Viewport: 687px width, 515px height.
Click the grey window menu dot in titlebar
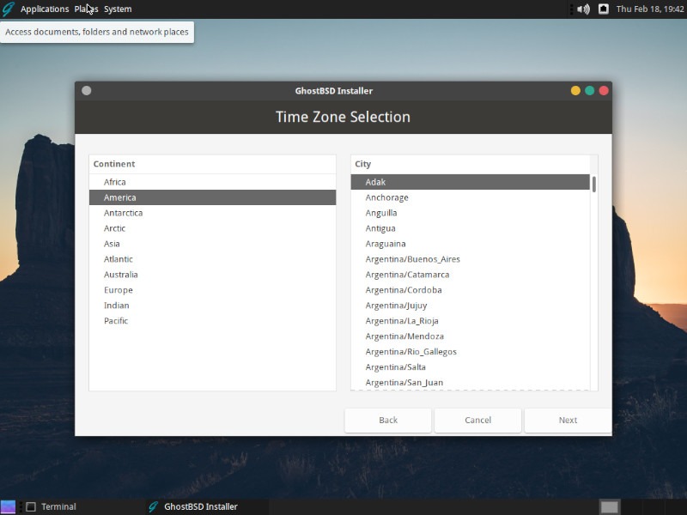pyautogui.click(x=86, y=90)
